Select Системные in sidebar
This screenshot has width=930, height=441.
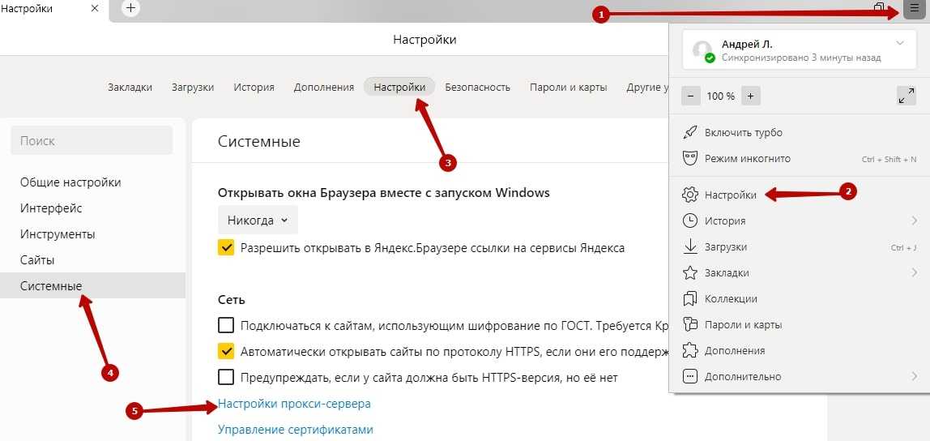[92, 285]
